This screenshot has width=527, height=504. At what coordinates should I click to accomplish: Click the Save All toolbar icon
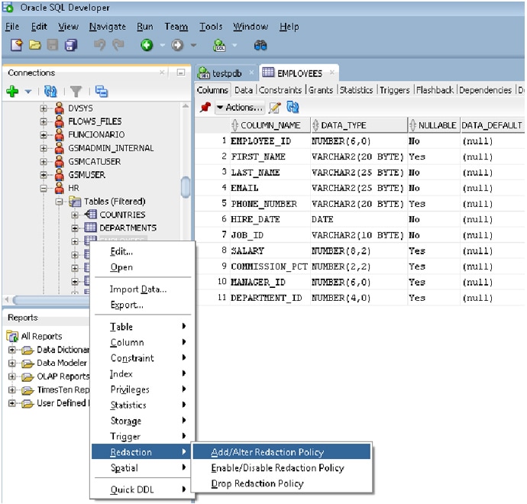(71, 46)
